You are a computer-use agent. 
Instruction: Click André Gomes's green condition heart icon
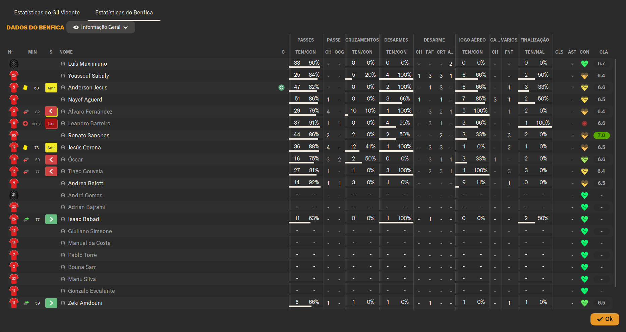click(584, 195)
